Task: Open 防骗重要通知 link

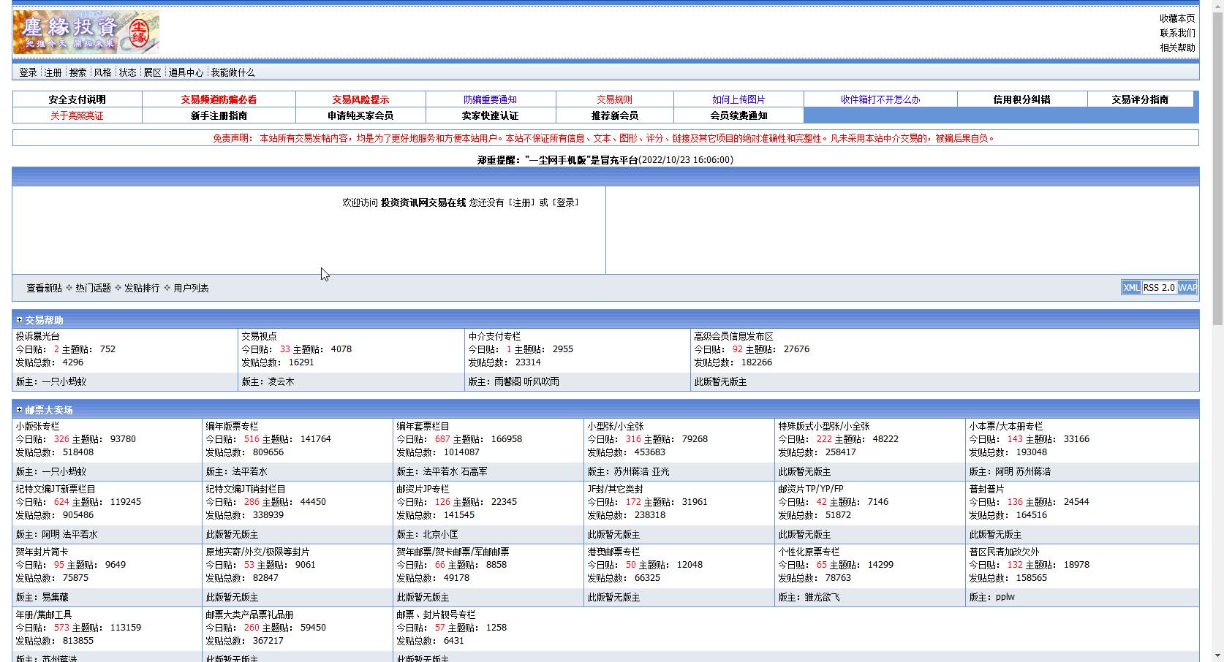Action: pos(490,99)
